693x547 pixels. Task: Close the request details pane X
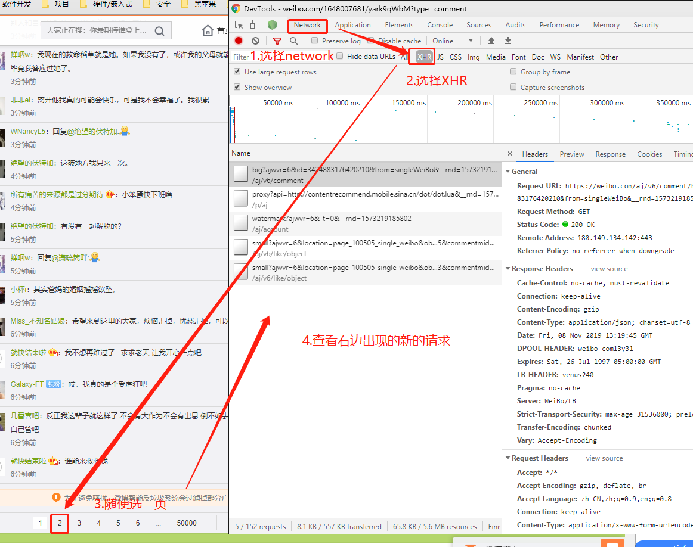point(509,154)
